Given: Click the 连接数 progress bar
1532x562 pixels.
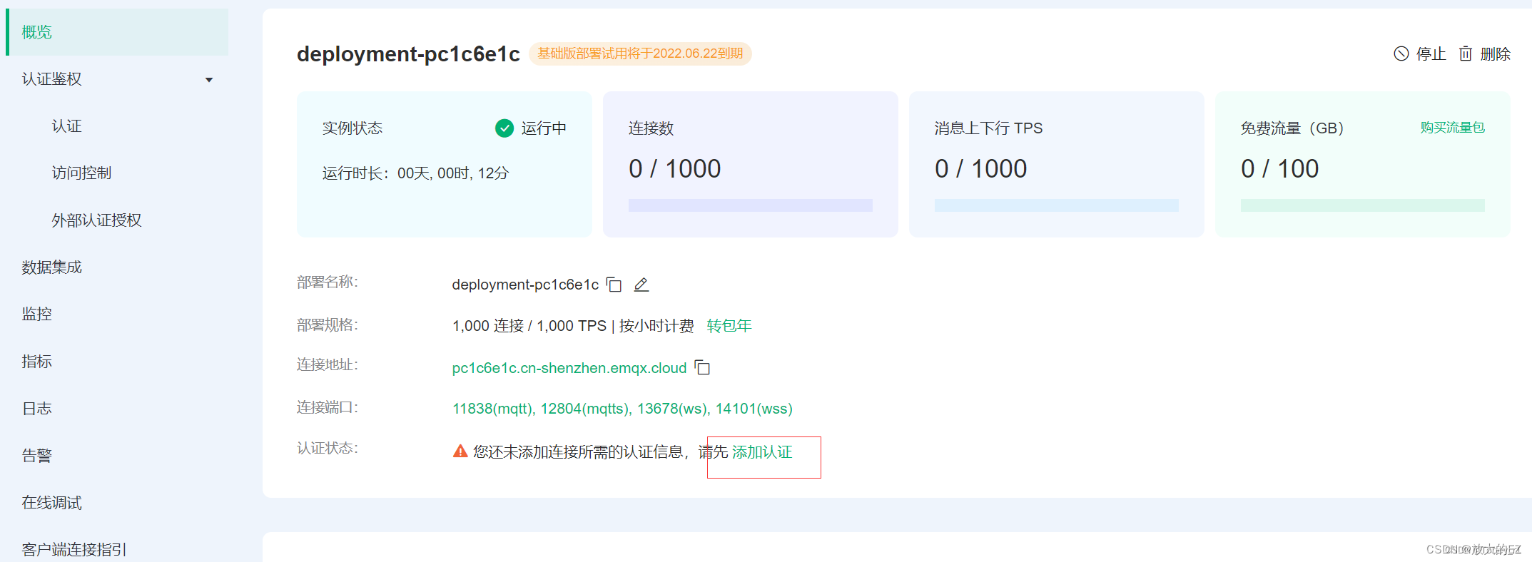Looking at the screenshot, I should pyautogui.click(x=751, y=205).
